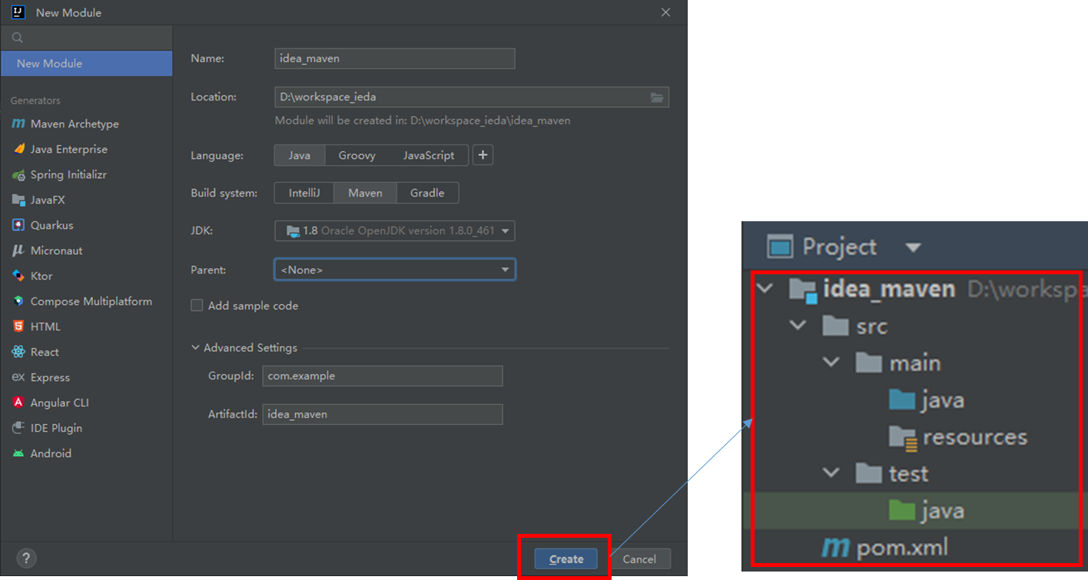Collapse the Advanced Settings section
1088x580 pixels.
196,348
